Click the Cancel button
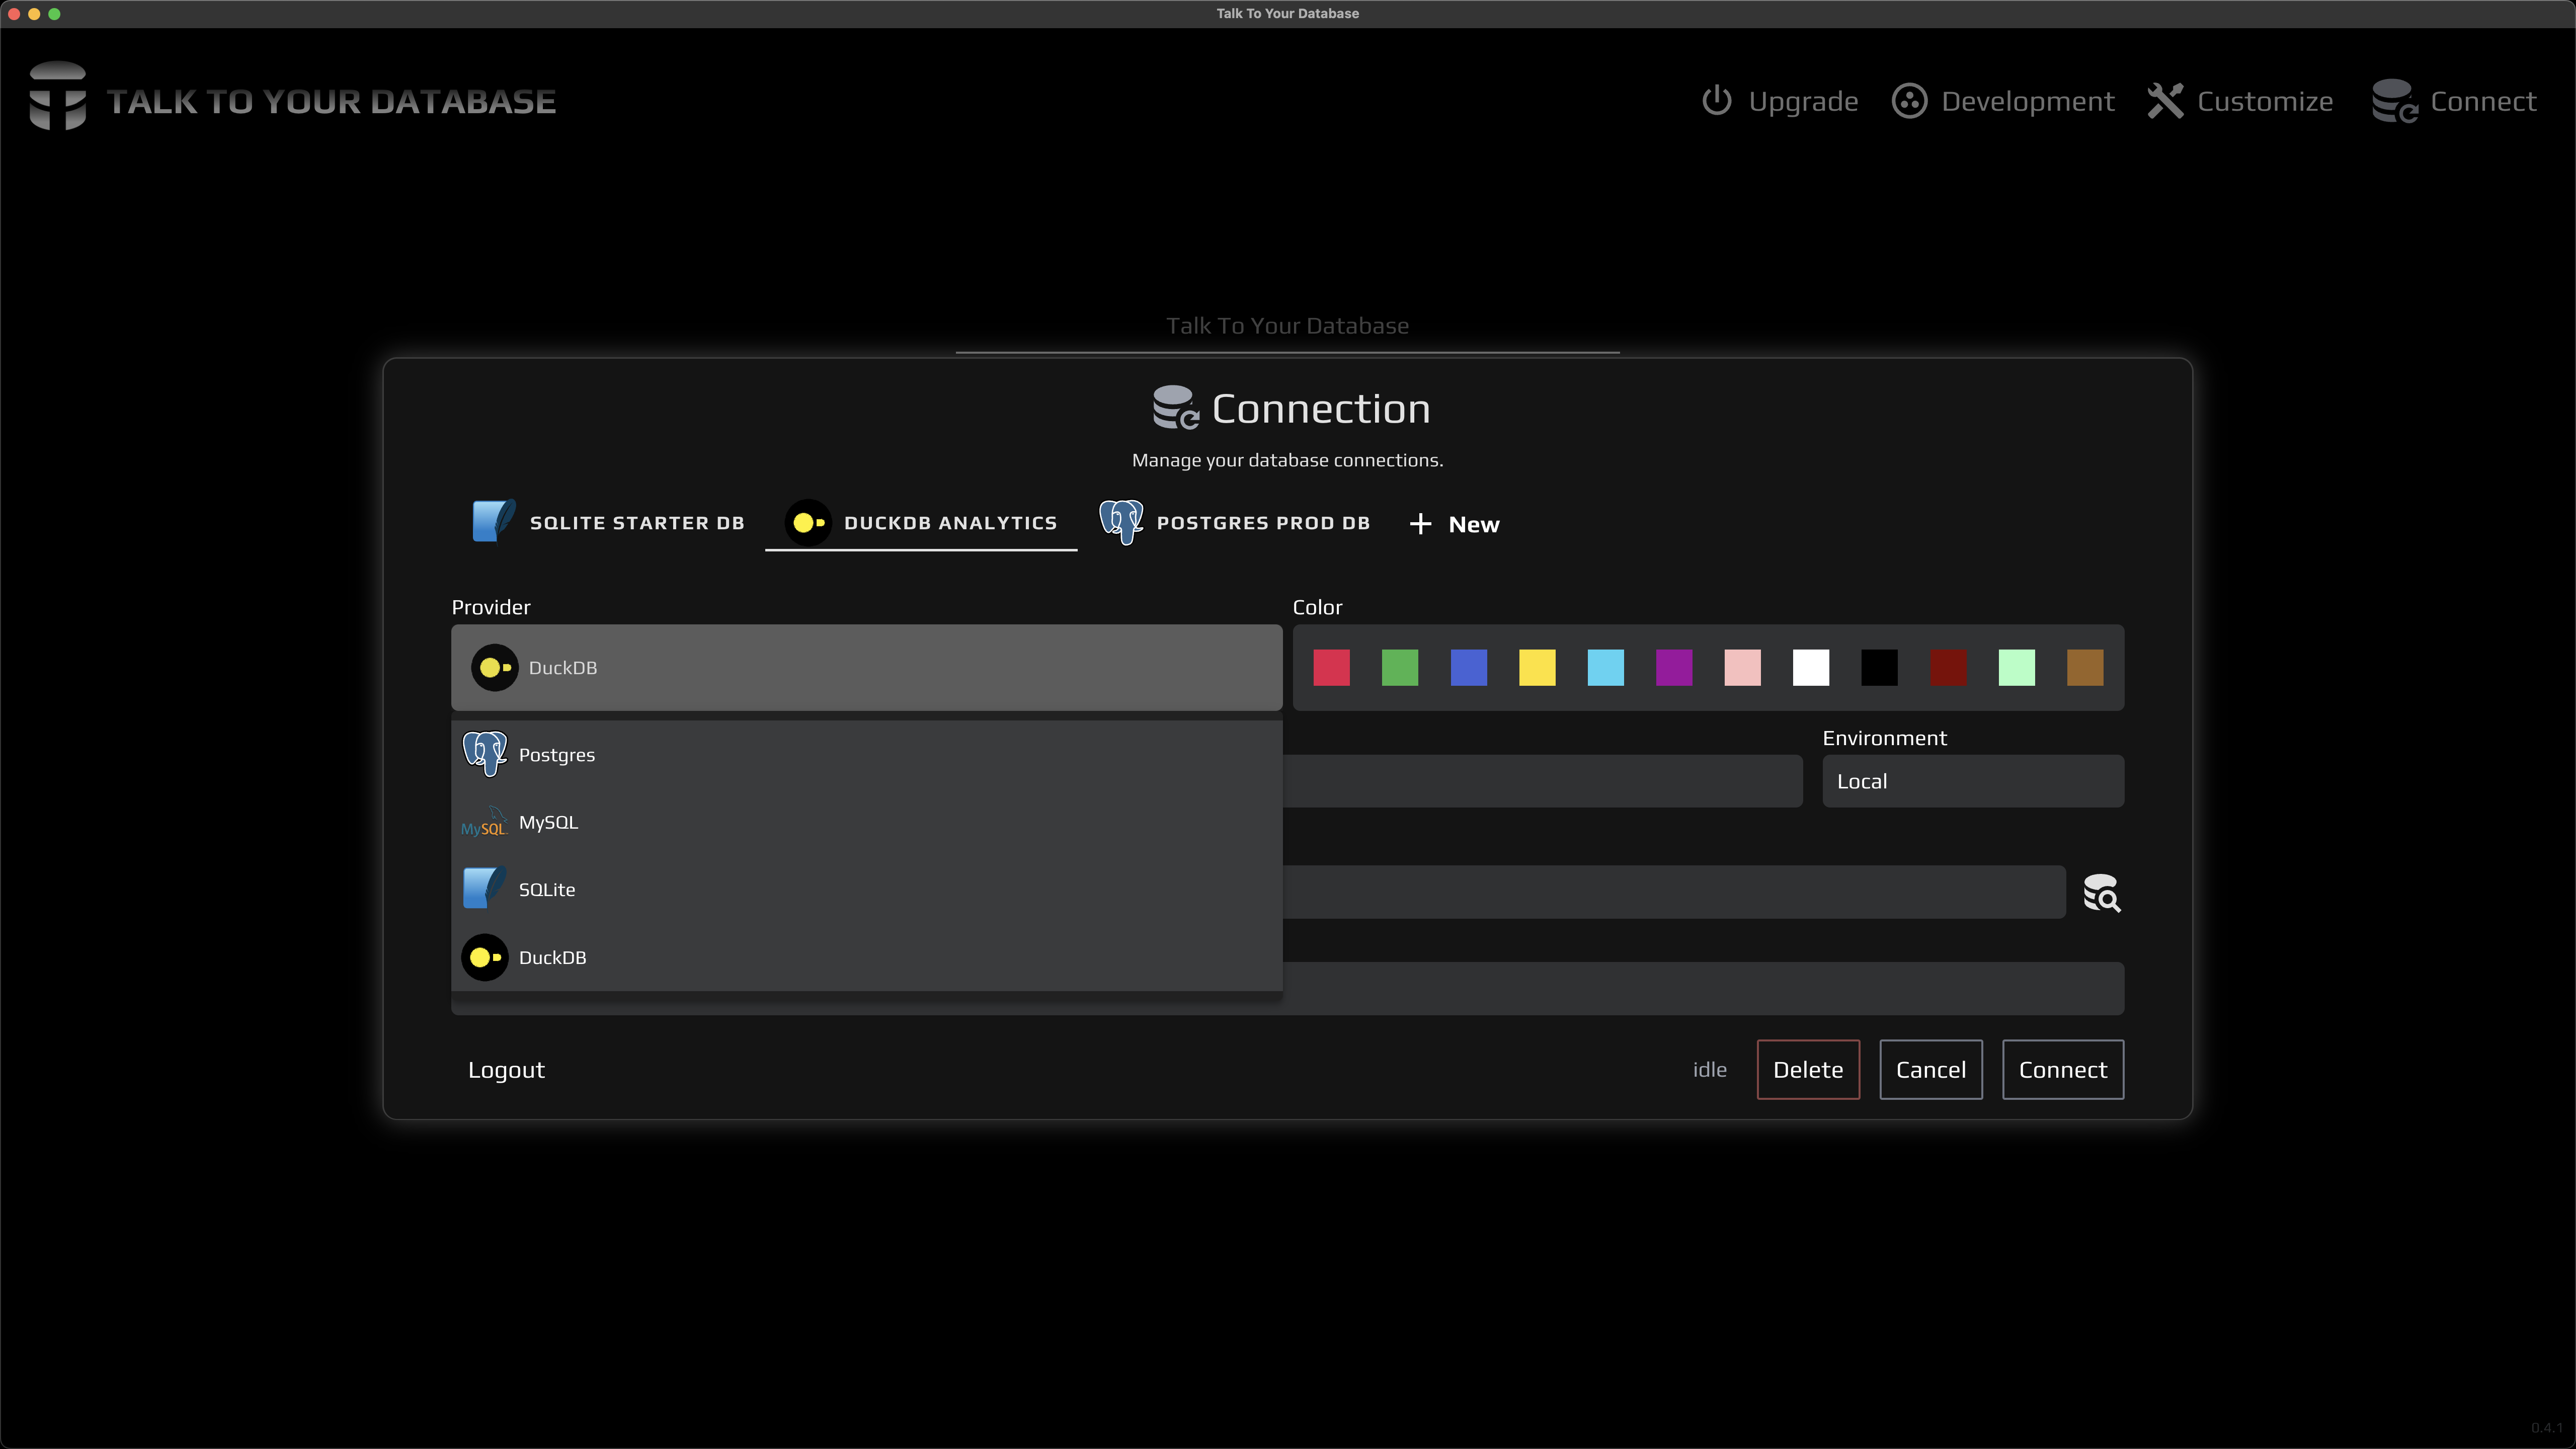2576x1449 pixels. pyautogui.click(x=1930, y=1069)
